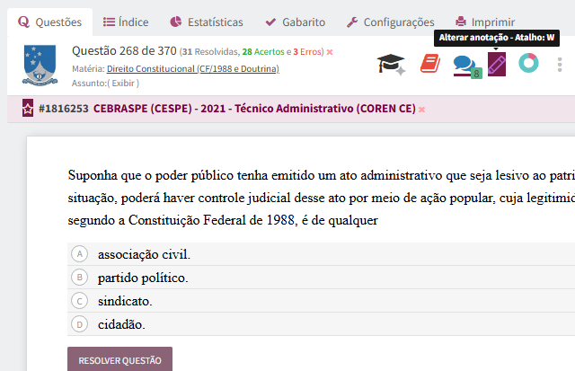The height and width of the screenshot is (371, 575).
Task: Click the COREN institution crest logo
Action: pos(40,66)
